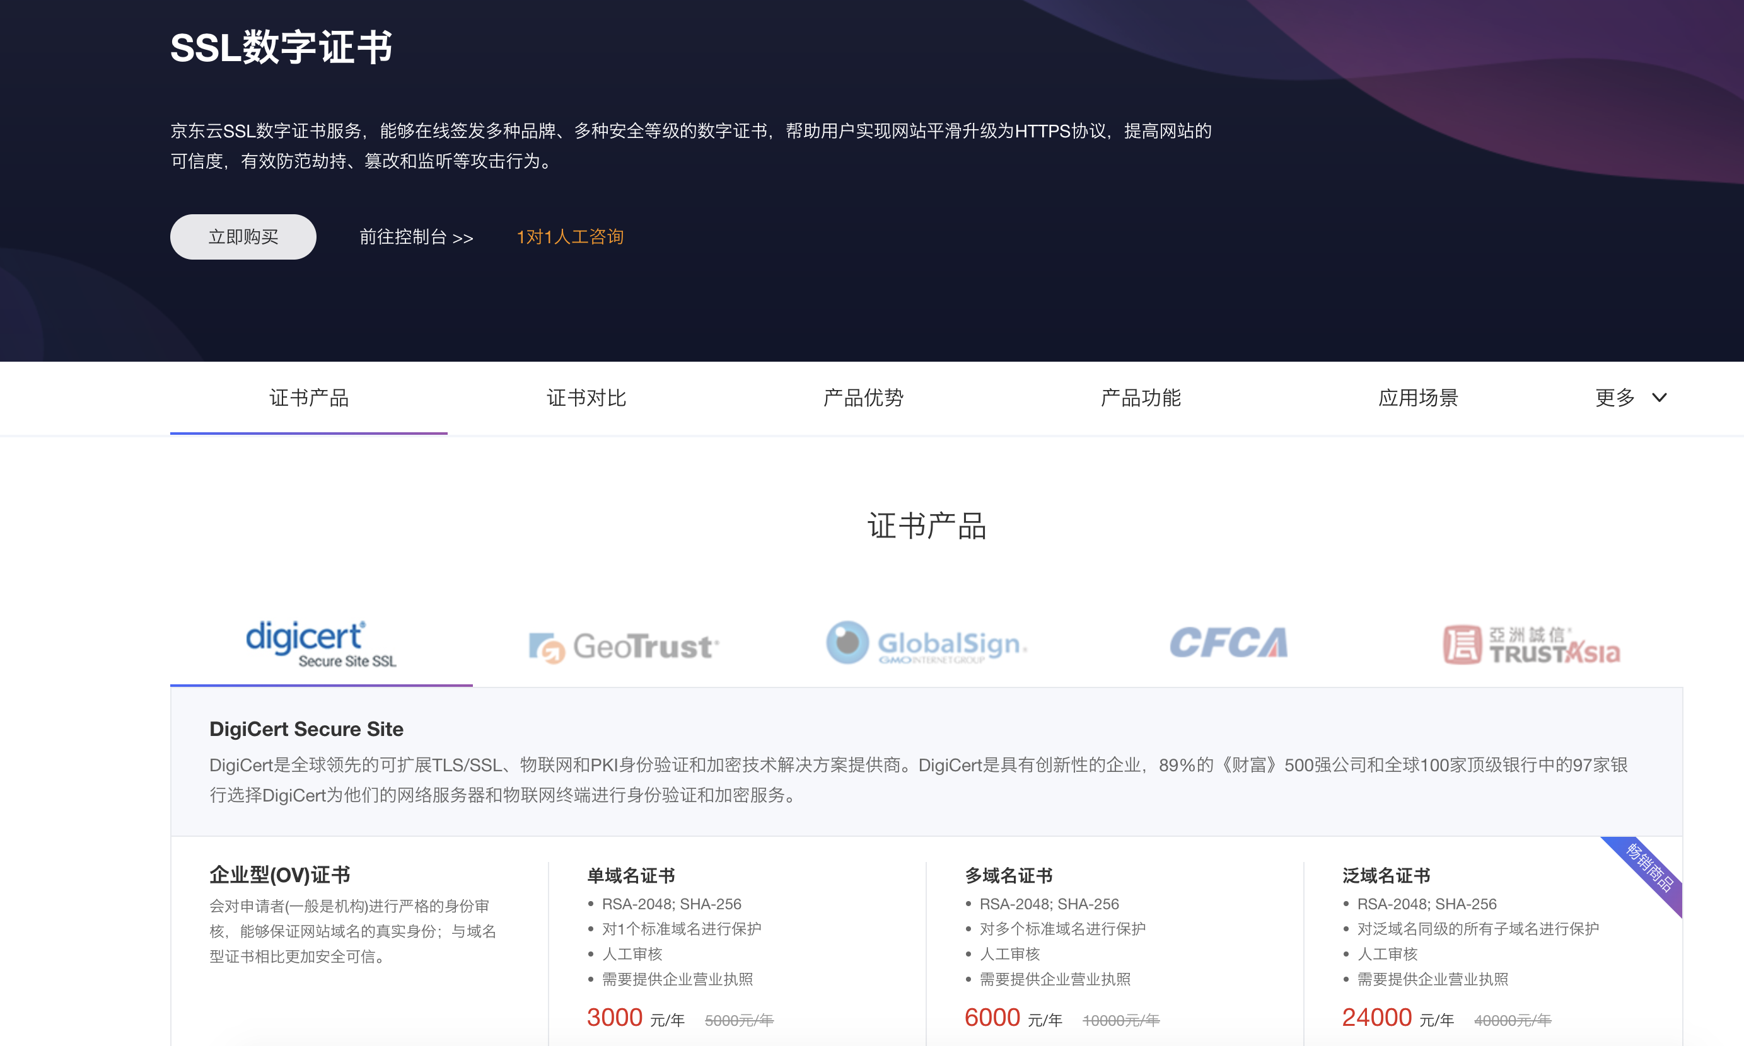Open the 产品功能 tab
The image size is (1744, 1046).
pyautogui.click(x=1141, y=398)
